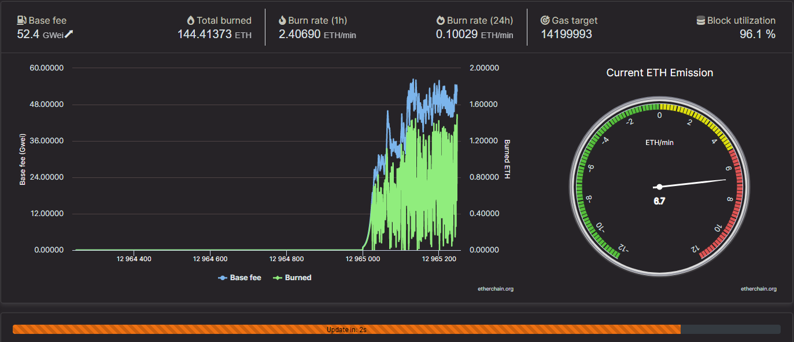Click the orange Update in progress bar
The width and height of the screenshot is (794, 342).
346,329
